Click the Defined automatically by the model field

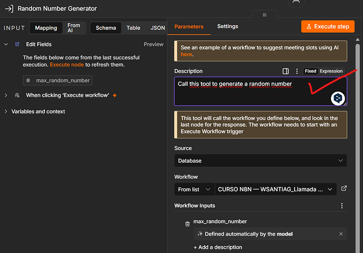pyautogui.click(x=270, y=234)
